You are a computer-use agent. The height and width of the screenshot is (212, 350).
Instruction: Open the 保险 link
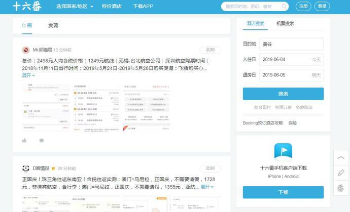[292, 123]
